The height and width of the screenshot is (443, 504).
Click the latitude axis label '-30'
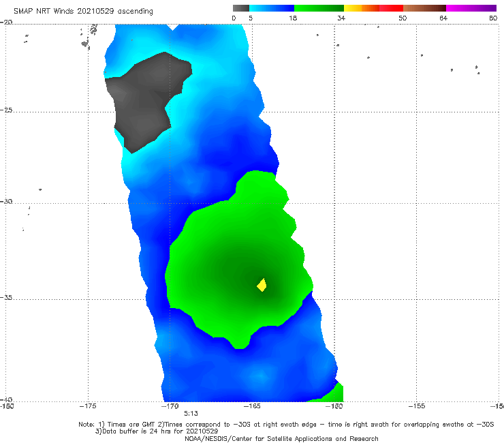[x=6, y=202]
